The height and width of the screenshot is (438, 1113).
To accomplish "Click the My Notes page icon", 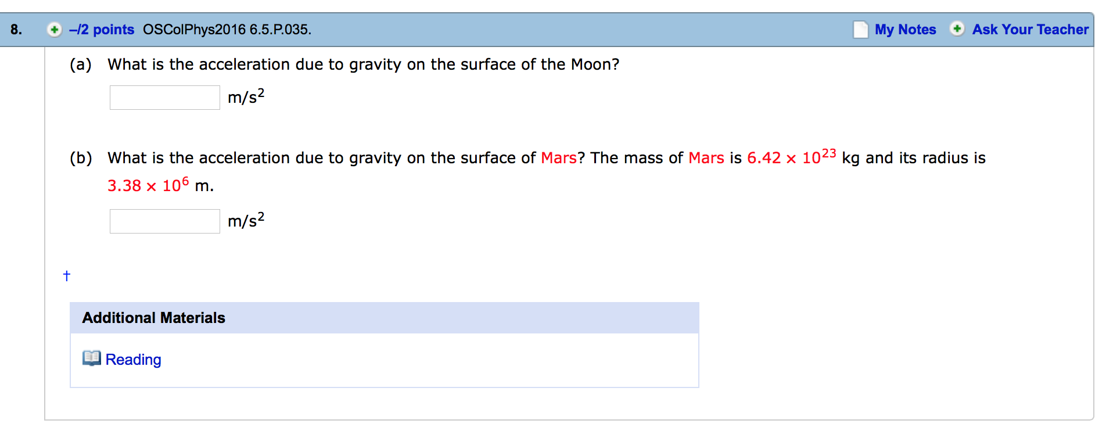I will coord(860,30).
